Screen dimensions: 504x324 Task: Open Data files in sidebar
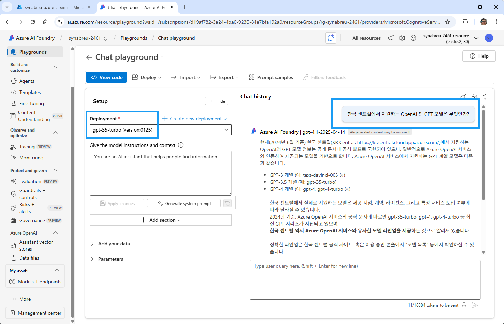[x=25, y=258]
